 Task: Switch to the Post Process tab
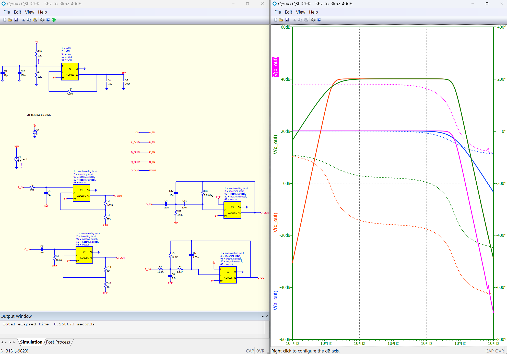coord(58,342)
